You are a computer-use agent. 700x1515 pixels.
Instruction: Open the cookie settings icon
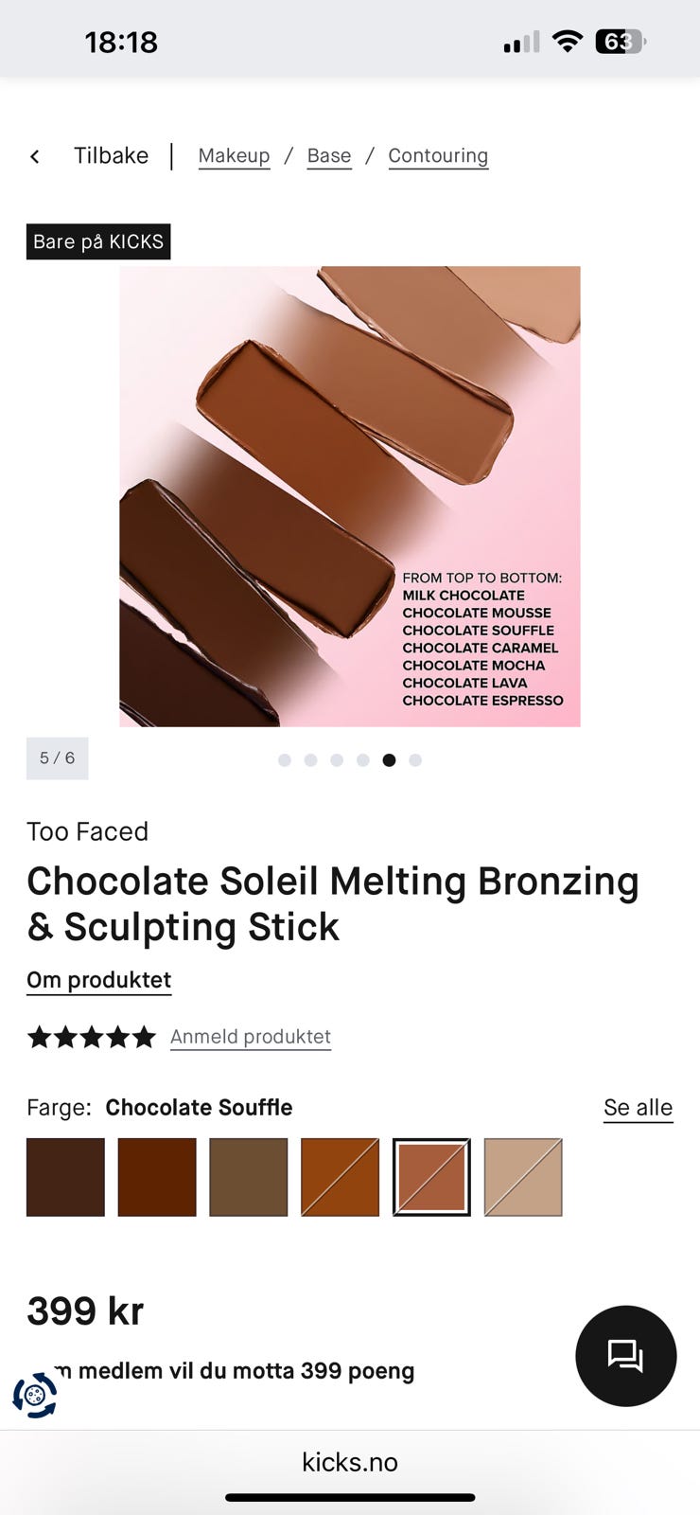click(x=35, y=1395)
